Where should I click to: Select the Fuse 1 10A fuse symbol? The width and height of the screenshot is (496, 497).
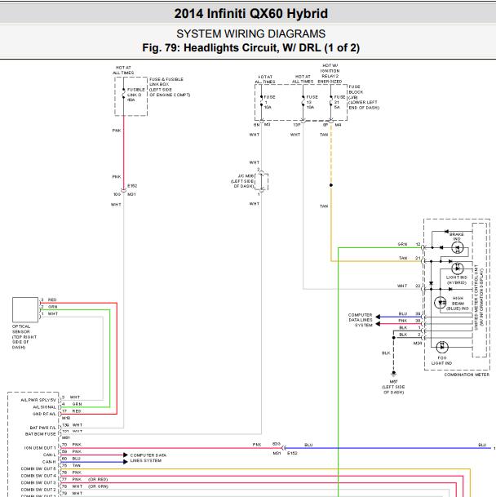tap(262, 102)
